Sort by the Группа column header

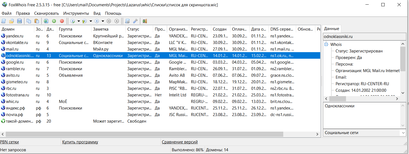[74, 29]
